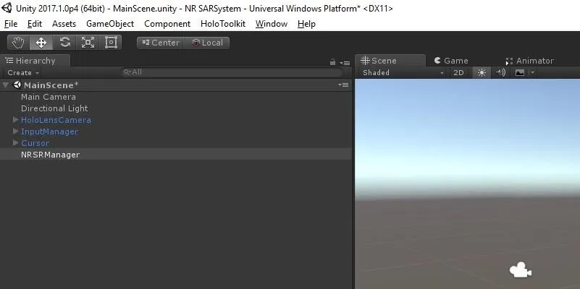Expand the InputManager object

[x=15, y=131]
